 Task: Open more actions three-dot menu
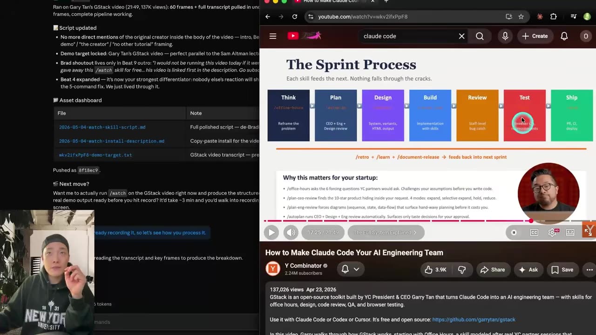tap(589, 269)
